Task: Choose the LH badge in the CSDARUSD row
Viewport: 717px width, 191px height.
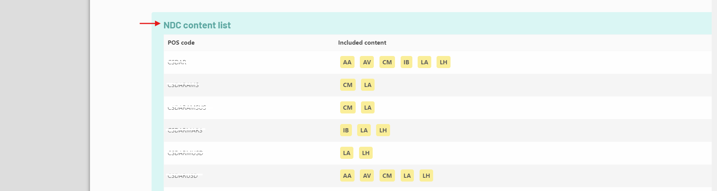Action: tap(426, 175)
